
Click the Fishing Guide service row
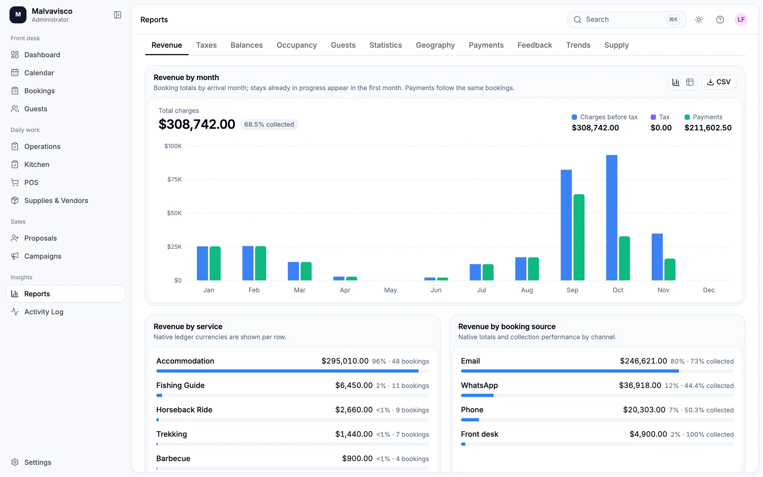[x=293, y=389]
